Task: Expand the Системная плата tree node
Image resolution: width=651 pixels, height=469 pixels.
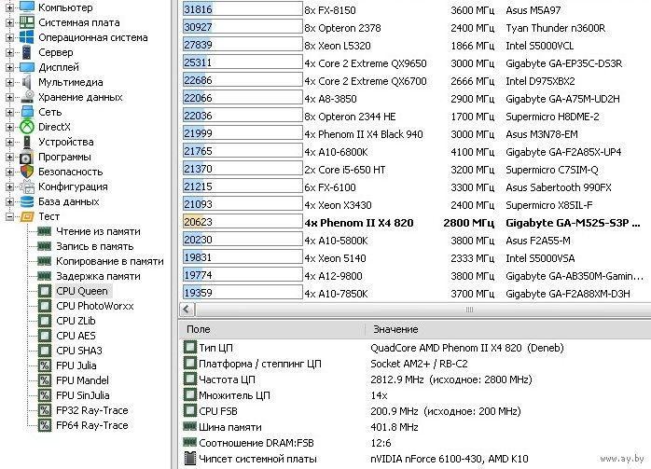Action: click(9, 22)
